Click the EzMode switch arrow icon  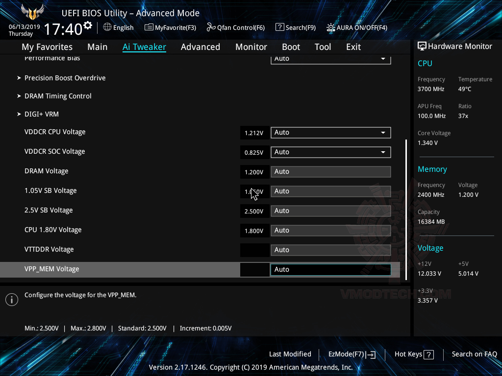[x=372, y=354]
